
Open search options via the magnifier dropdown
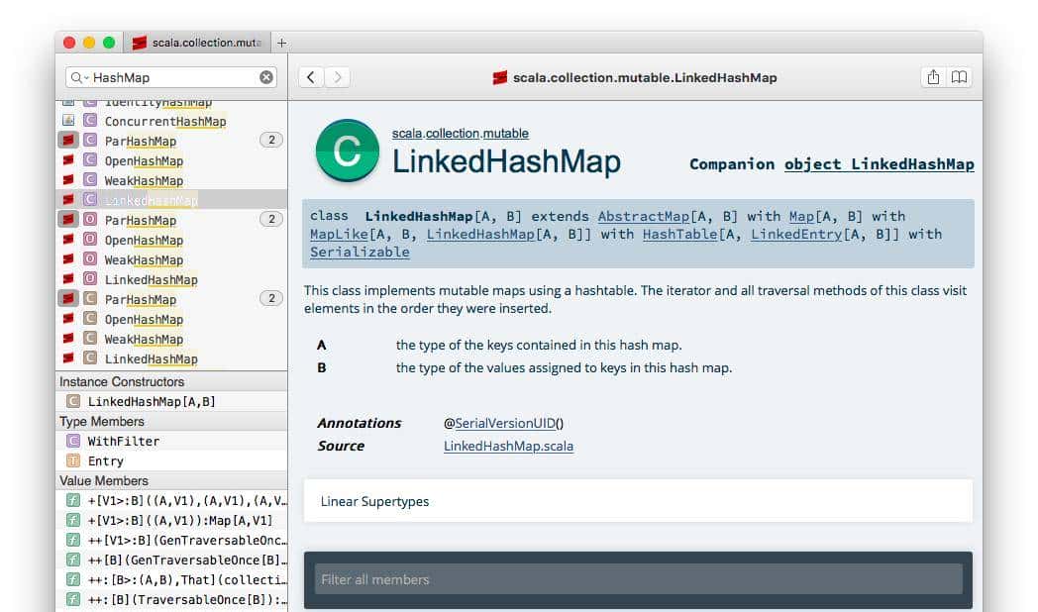click(79, 77)
